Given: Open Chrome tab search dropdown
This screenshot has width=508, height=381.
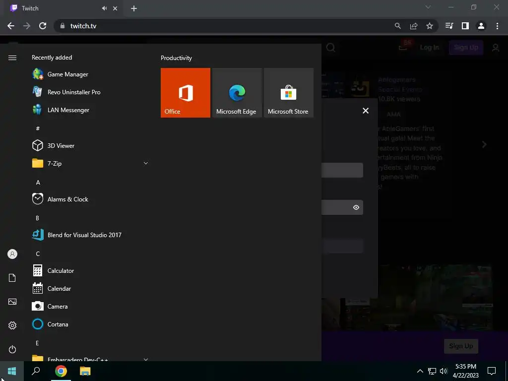Looking at the screenshot, I should (x=428, y=7).
